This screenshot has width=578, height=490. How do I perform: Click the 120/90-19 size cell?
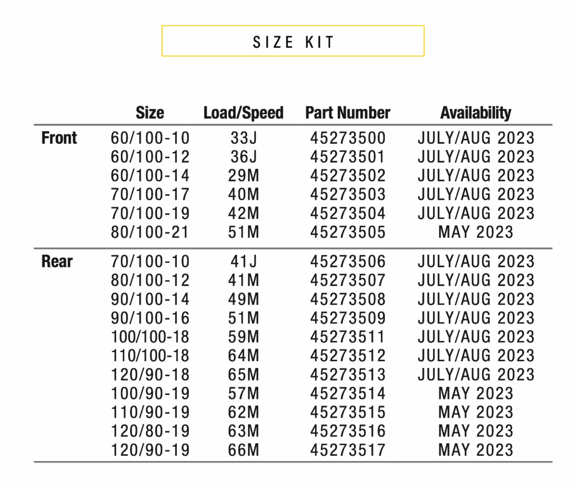(x=150, y=450)
